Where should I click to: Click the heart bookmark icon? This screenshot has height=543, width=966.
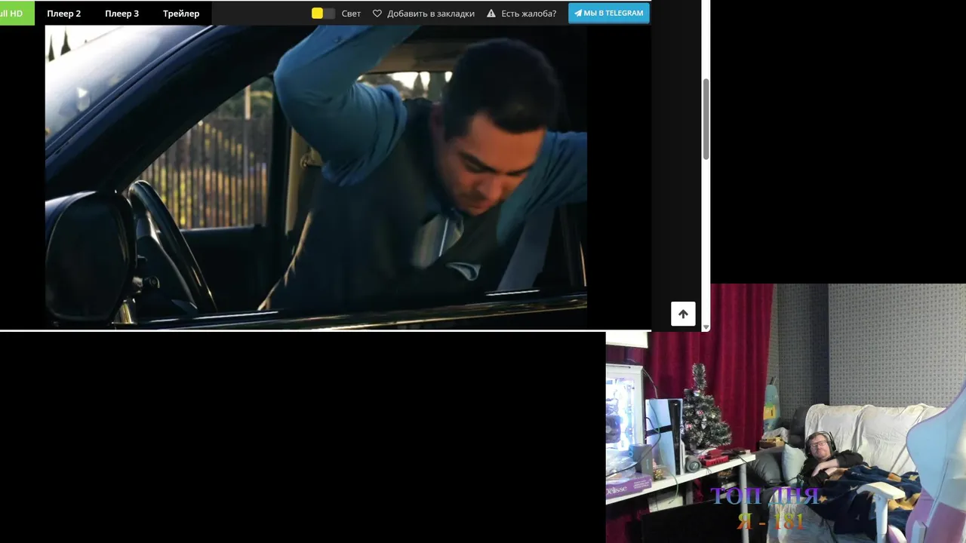pyautogui.click(x=377, y=14)
